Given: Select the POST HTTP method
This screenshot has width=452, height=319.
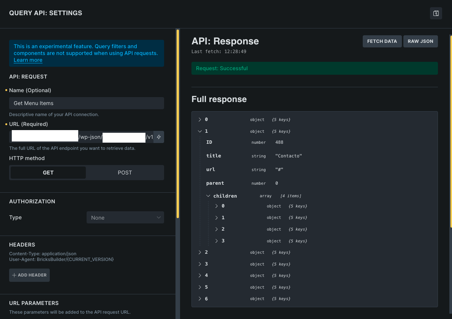Looking at the screenshot, I should (x=125, y=173).
